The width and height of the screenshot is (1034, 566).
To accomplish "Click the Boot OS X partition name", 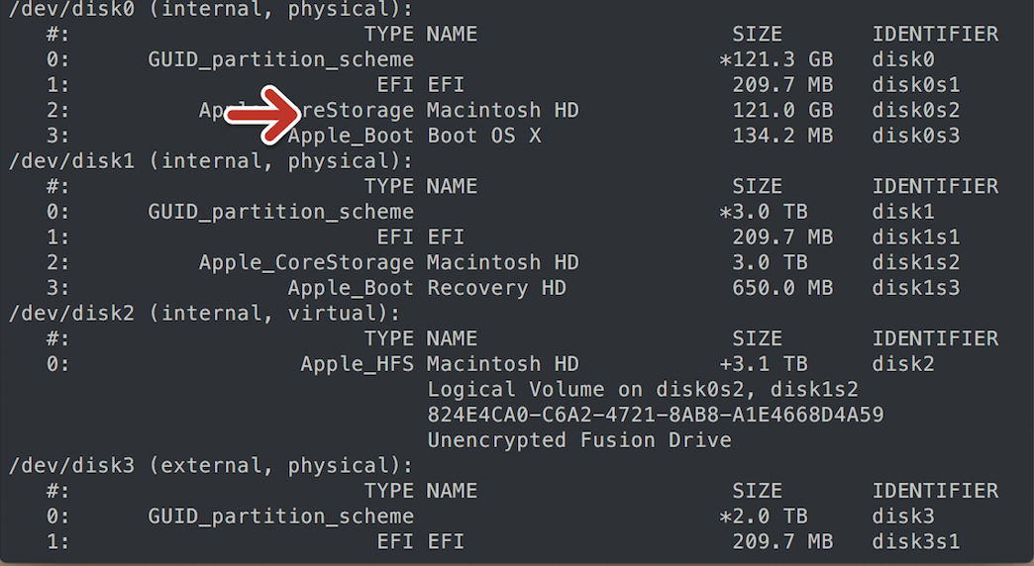I will 484,136.
